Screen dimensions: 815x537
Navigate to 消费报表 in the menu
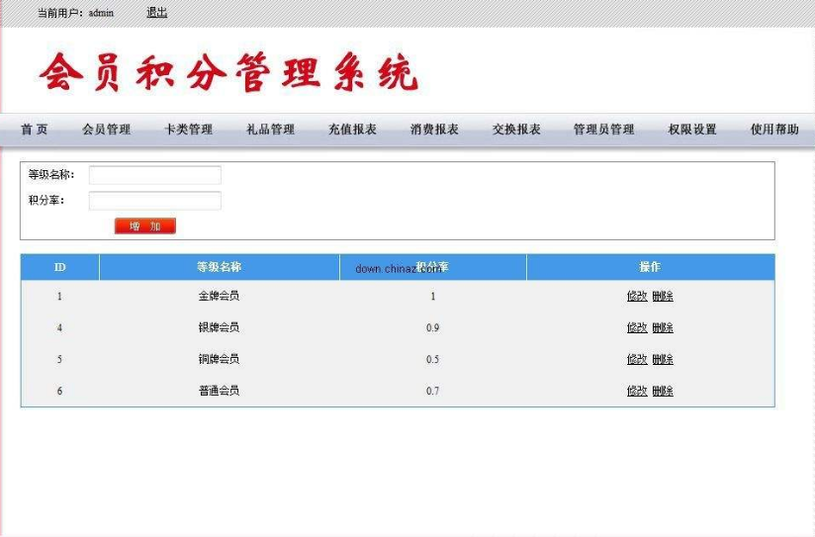tap(434, 130)
